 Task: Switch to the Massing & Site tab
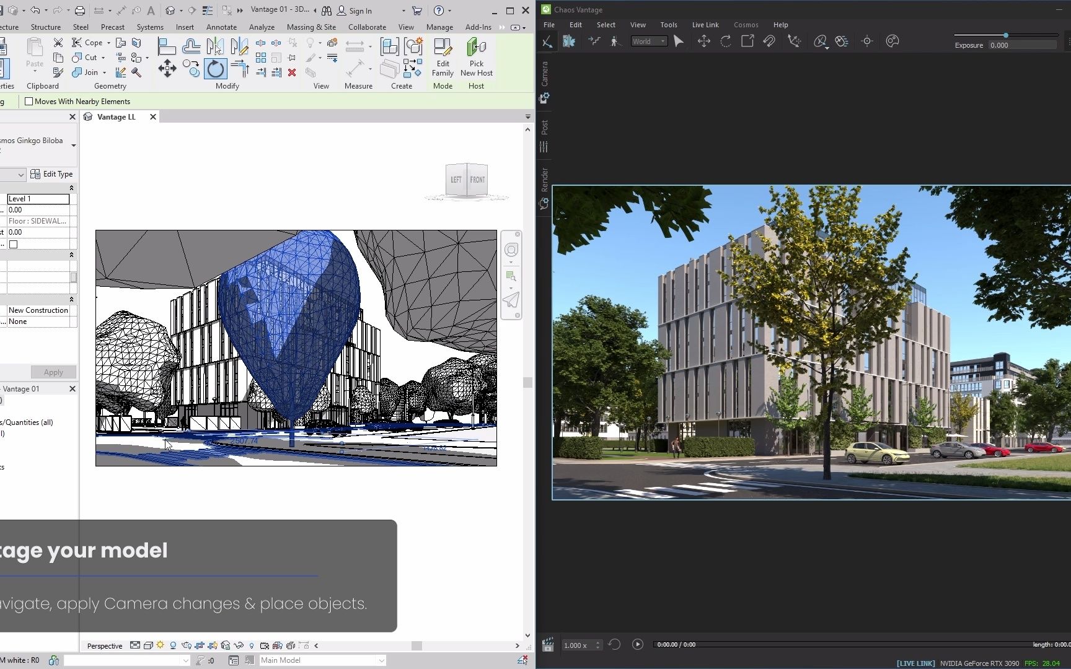coord(311,27)
